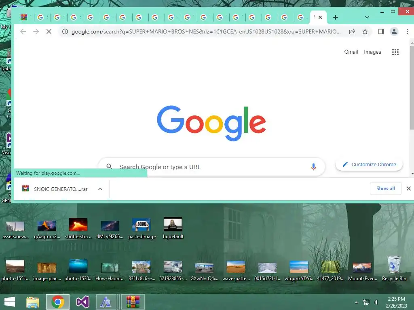414x310 pixels.
Task: Select the photo-1530 desktop image
Action: coord(78,271)
